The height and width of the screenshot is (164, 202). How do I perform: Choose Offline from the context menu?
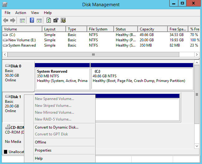(x=40, y=142)
